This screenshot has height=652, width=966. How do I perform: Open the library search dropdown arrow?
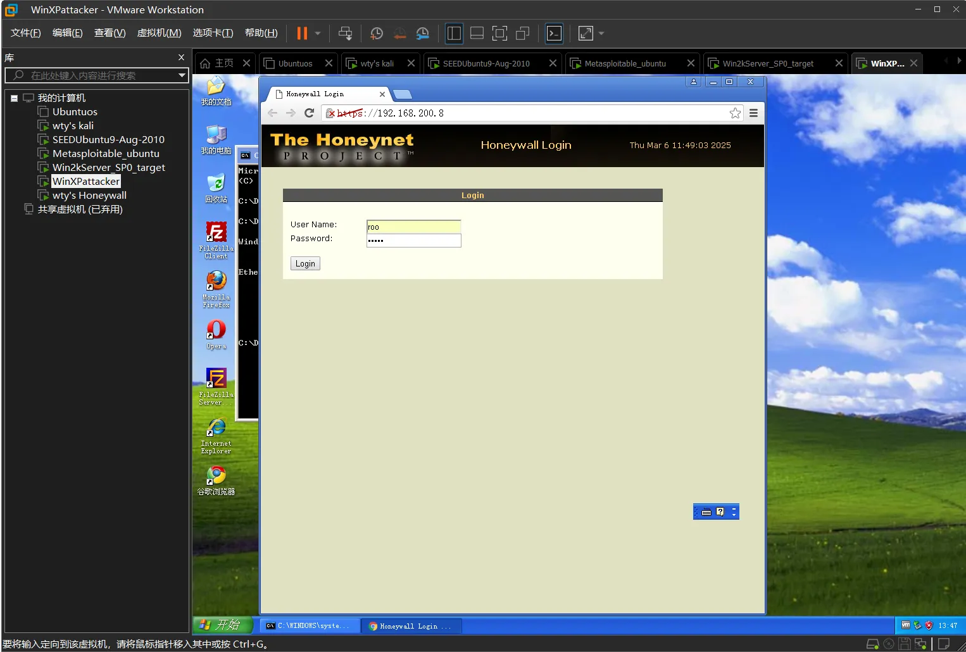[x=182, y=75]
